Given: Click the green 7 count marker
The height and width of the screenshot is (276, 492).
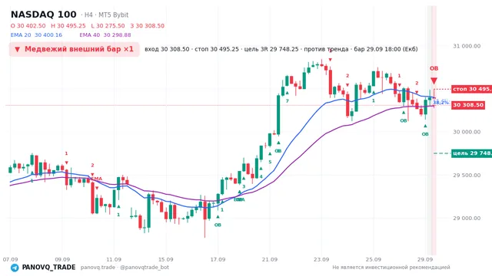Looking at the screenshot, I should pyautogui.click(x=287, y=100).
